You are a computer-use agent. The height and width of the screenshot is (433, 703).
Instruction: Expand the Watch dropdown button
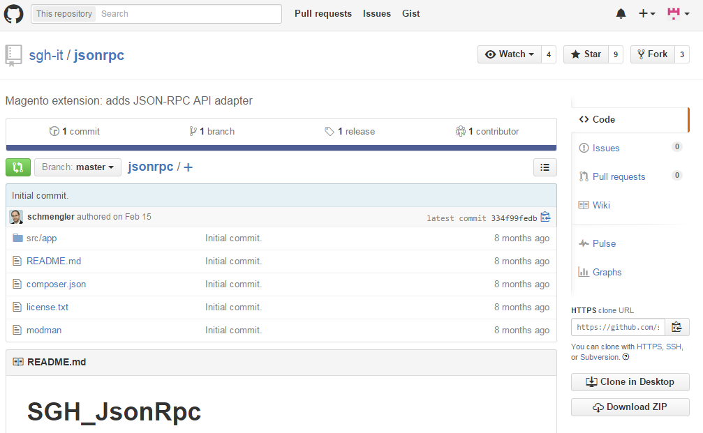[x=510, y=54]
